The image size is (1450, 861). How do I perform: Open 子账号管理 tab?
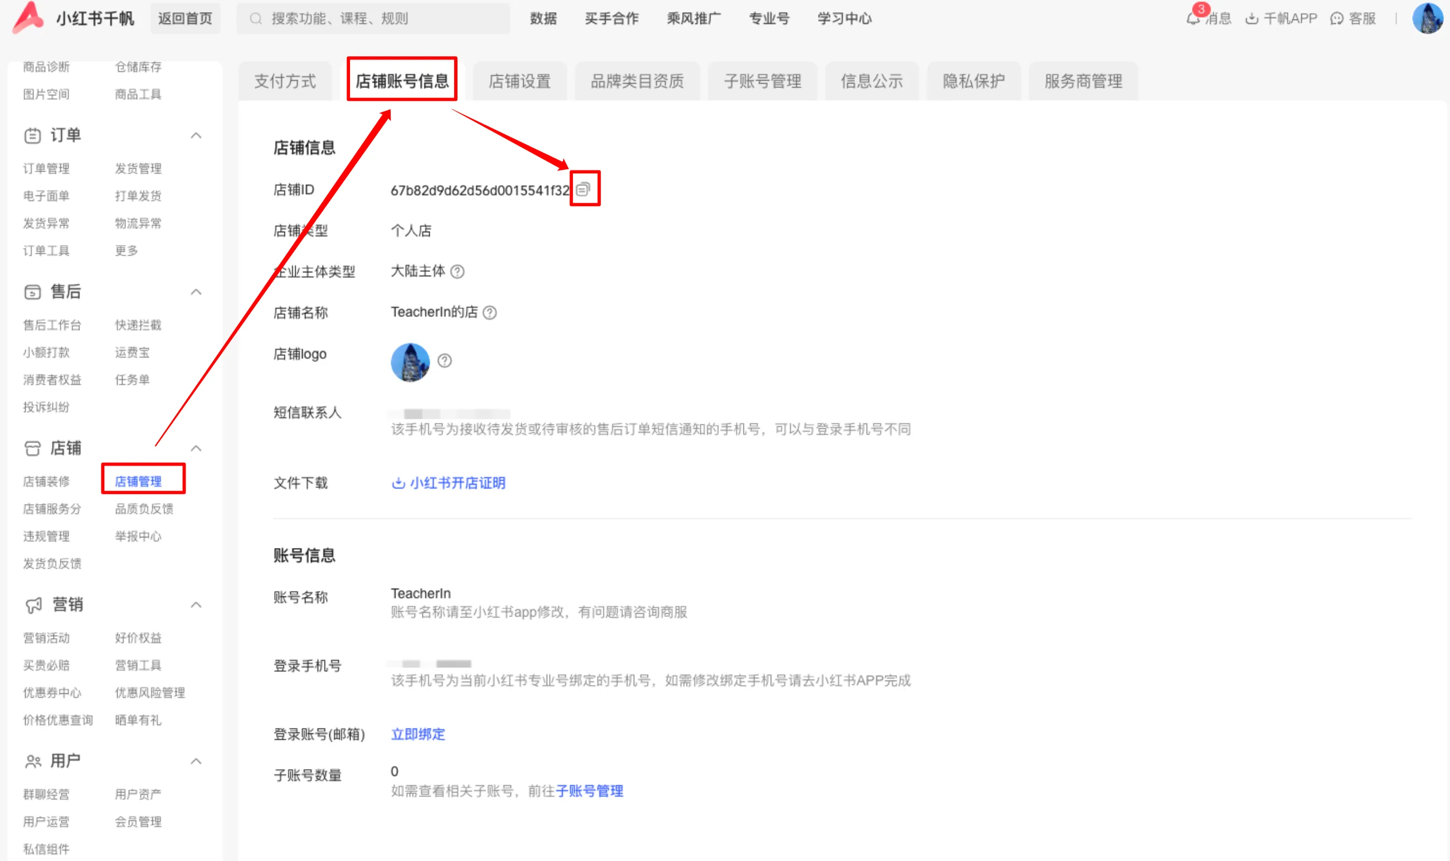pyautogui.click(x=763, y=81)
